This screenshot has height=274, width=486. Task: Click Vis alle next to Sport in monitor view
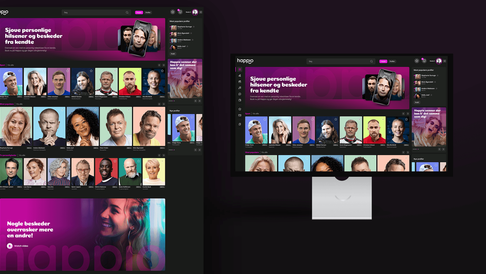coord(256,114)
